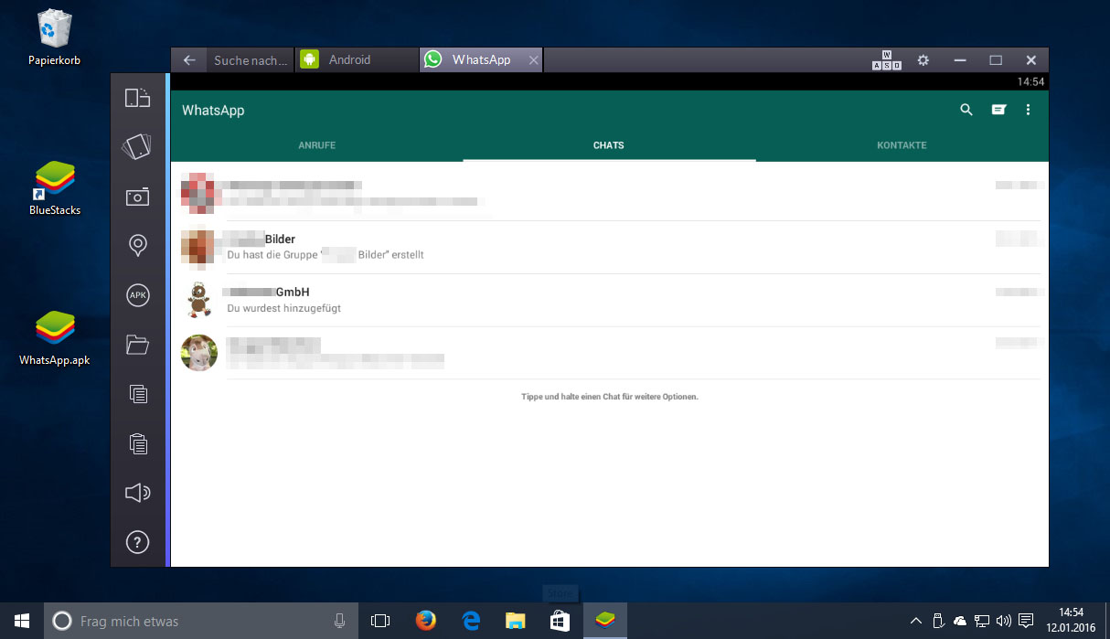Viewport: 1110px width, 639px height.
Task: Click the pixelated avatar of the Bilder group
Action: (x=198, y=247)
